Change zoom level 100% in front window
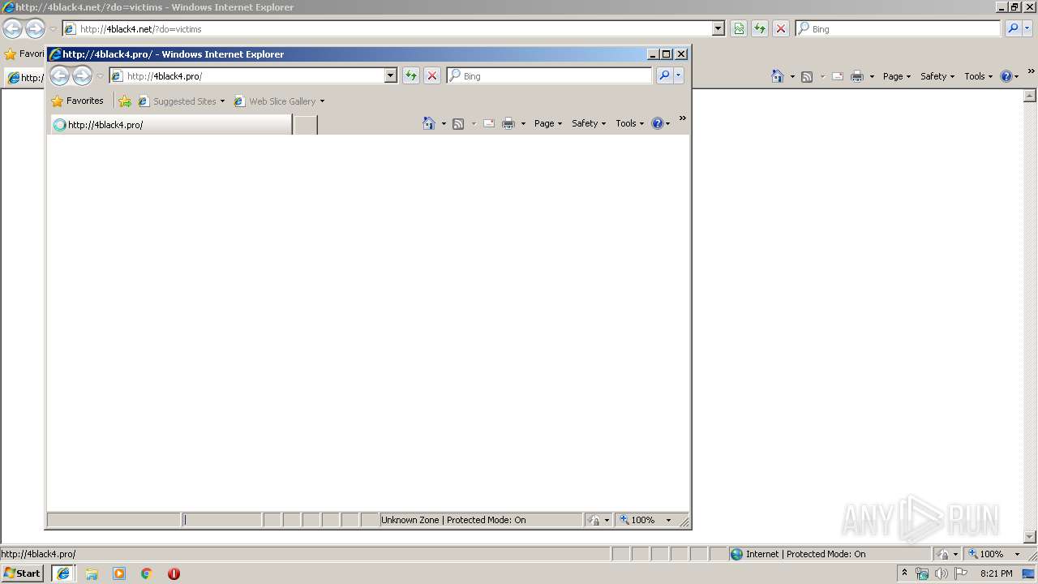This screenshot has width=1038, height=584. (x=646, y=520)
